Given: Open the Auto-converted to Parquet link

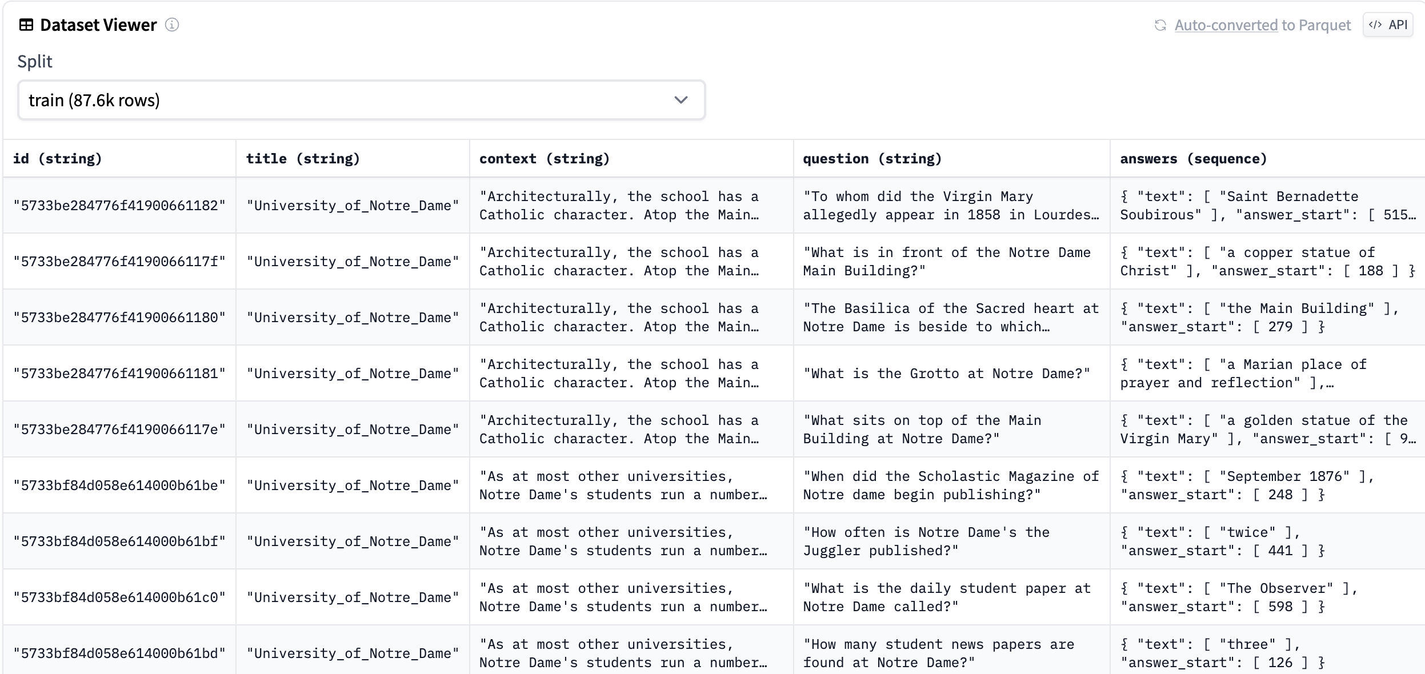Looking at the screenshot, I should (1226, 25).
